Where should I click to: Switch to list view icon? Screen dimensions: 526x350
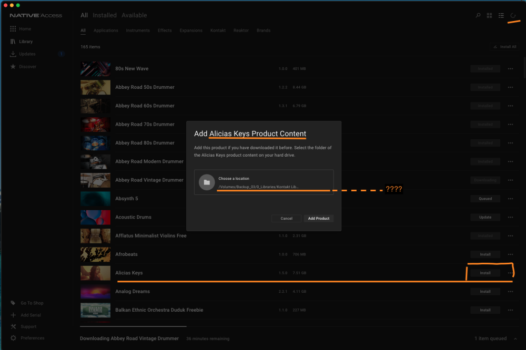tap(501, 15)
